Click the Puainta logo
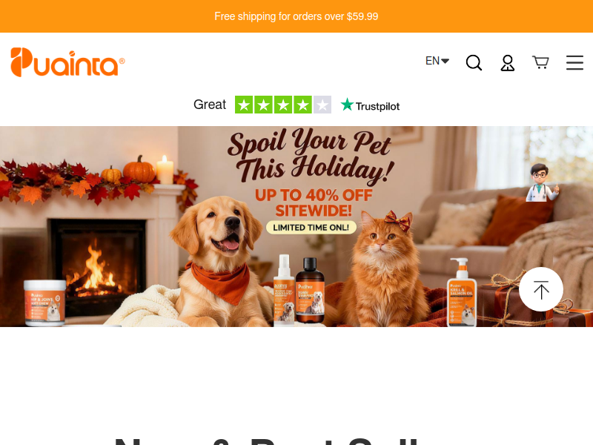The width and height of the screenshot is (593, 445). point(67,62)
